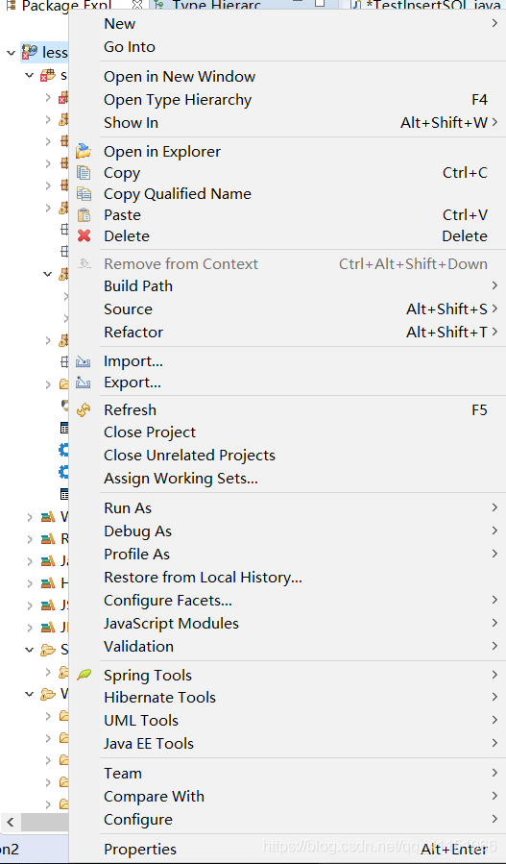Viewport: 506px width, 864px height.
Task: Click the horizontal scrollbar left arrow
Action: click(10, 823)
